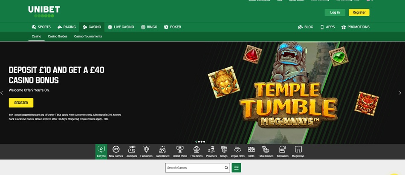This screenshot has height=175, width=405.
Task: Select the Land Based 777 category
Action: pos(162,152)
